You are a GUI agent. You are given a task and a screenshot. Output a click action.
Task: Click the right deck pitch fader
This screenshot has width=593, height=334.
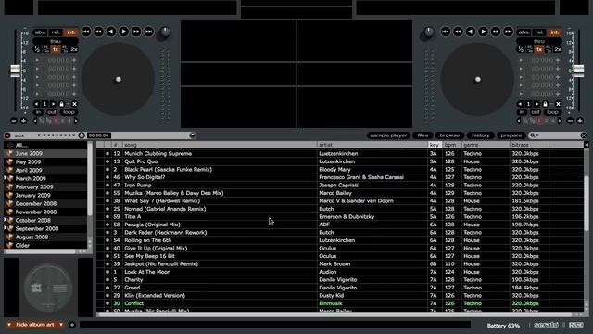tap(579, 71)
